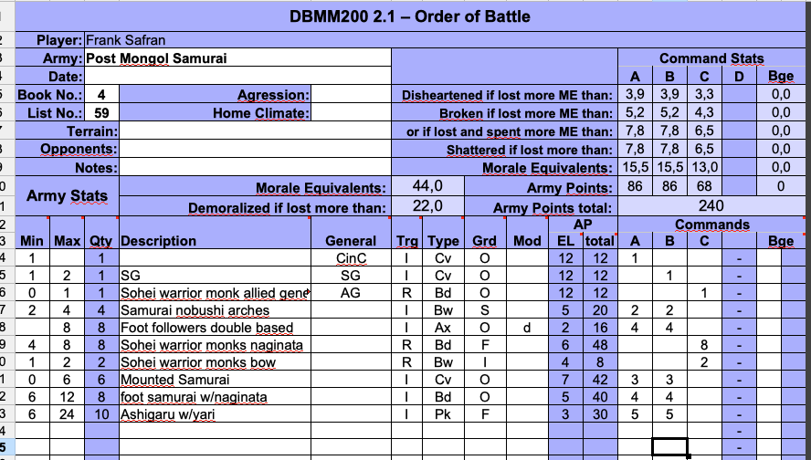Click the empty Opponents input cell
The height and width of the screenshot is (460, 811).
click(x=256, y=150)
